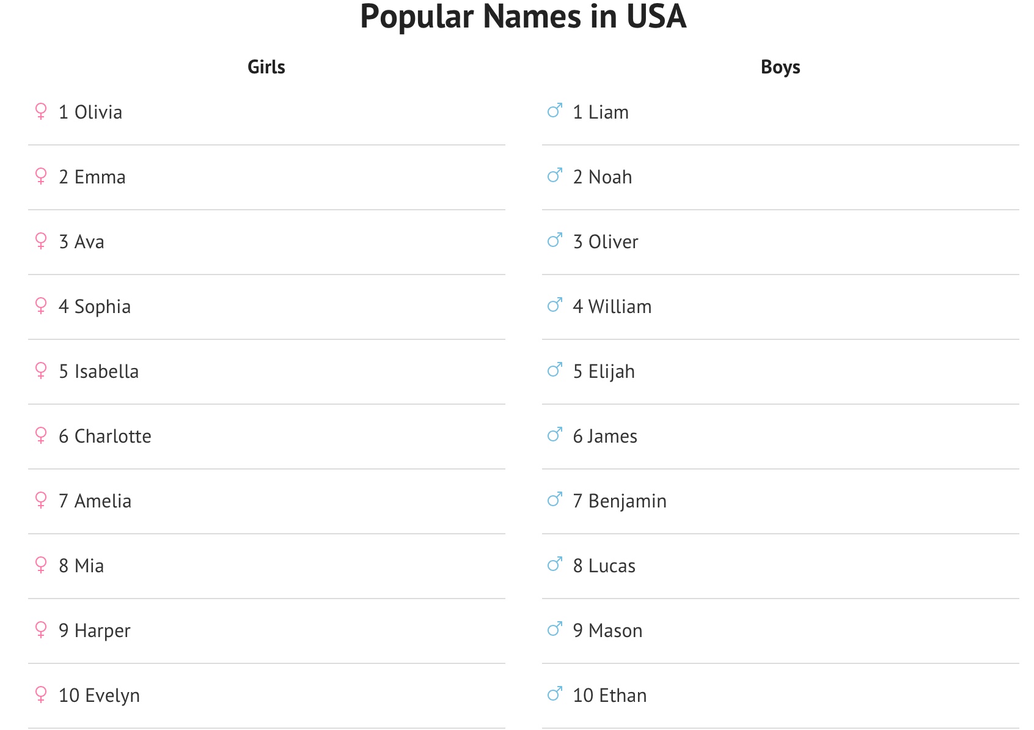Open the girl name Ava

89,242
